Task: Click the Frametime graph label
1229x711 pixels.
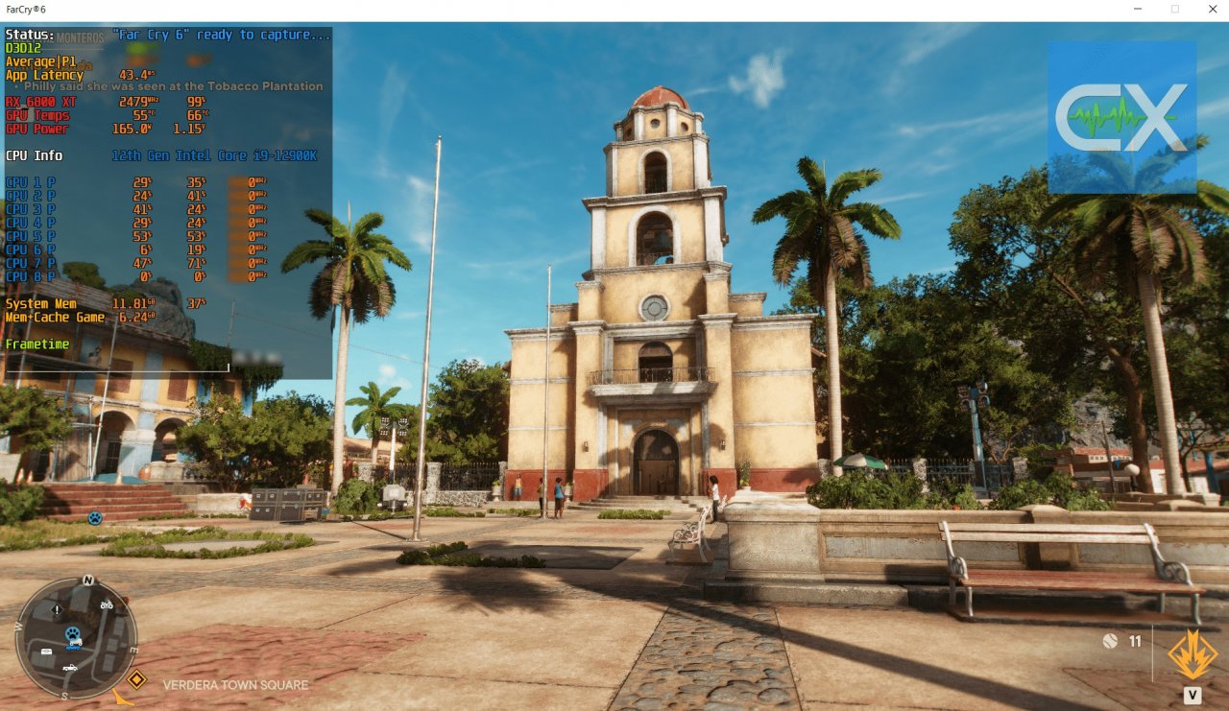Action: [37, 344]
